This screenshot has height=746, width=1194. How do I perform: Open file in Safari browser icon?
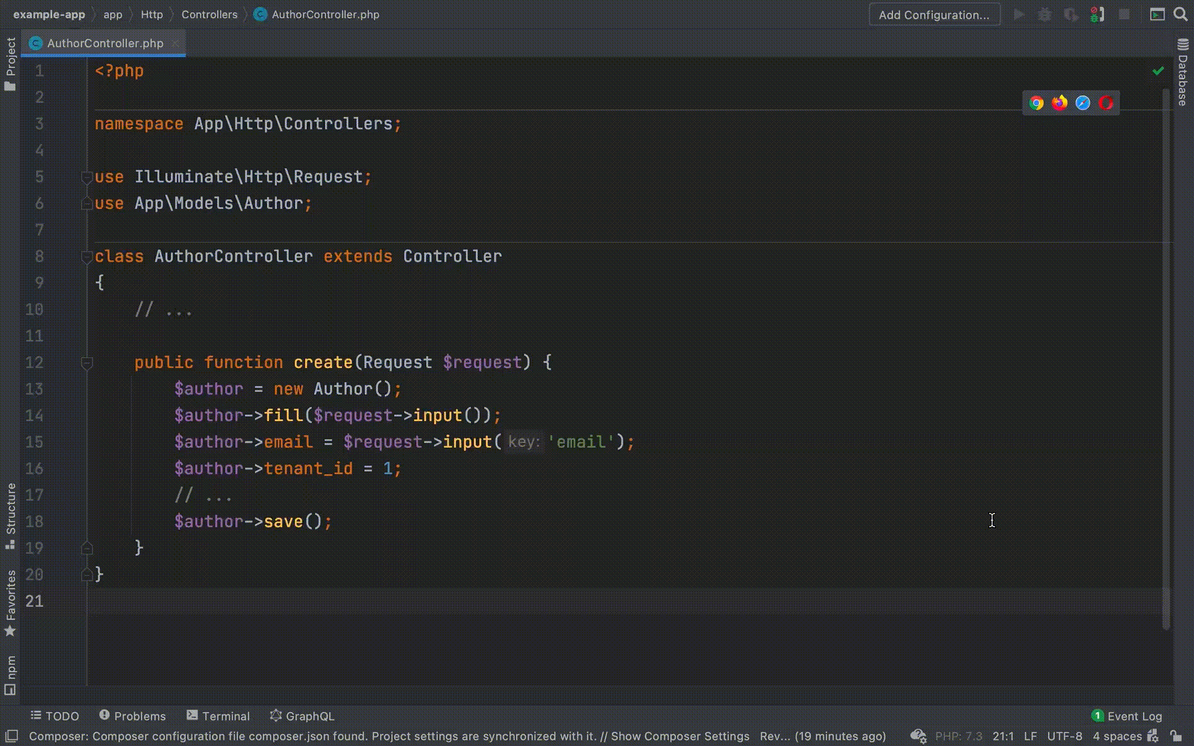tap(1083, 103)
